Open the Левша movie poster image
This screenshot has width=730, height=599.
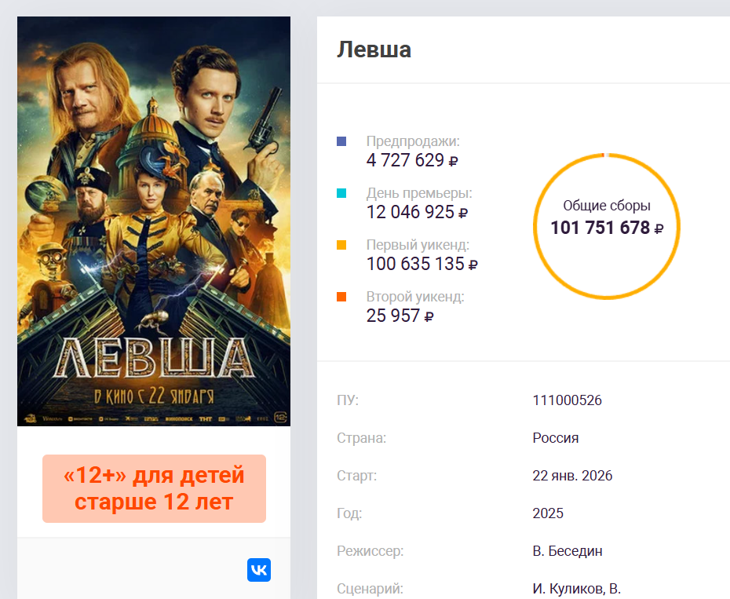tap(154, 221)
